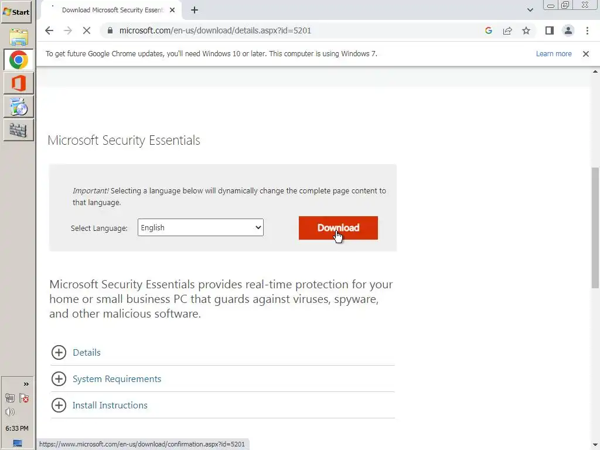This screenshot has height=450, width=600.
Task: Click the Google icon in address bar
Action: pyautogui.click(x=489, y=31)
